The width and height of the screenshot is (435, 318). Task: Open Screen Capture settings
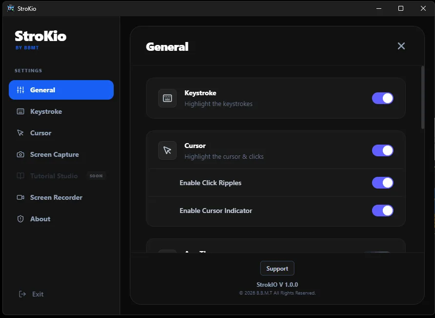[x=62, y=154]
